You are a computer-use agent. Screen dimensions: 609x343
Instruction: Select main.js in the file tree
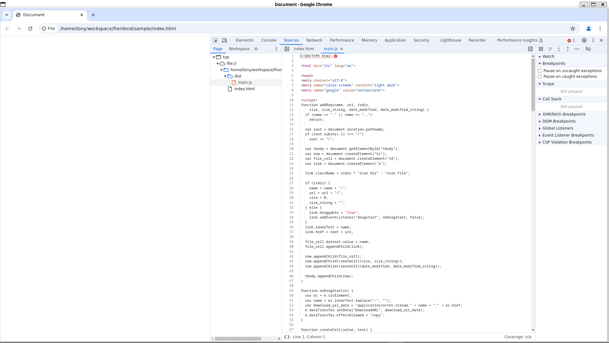pyautogui.click(x=245, y=83)
